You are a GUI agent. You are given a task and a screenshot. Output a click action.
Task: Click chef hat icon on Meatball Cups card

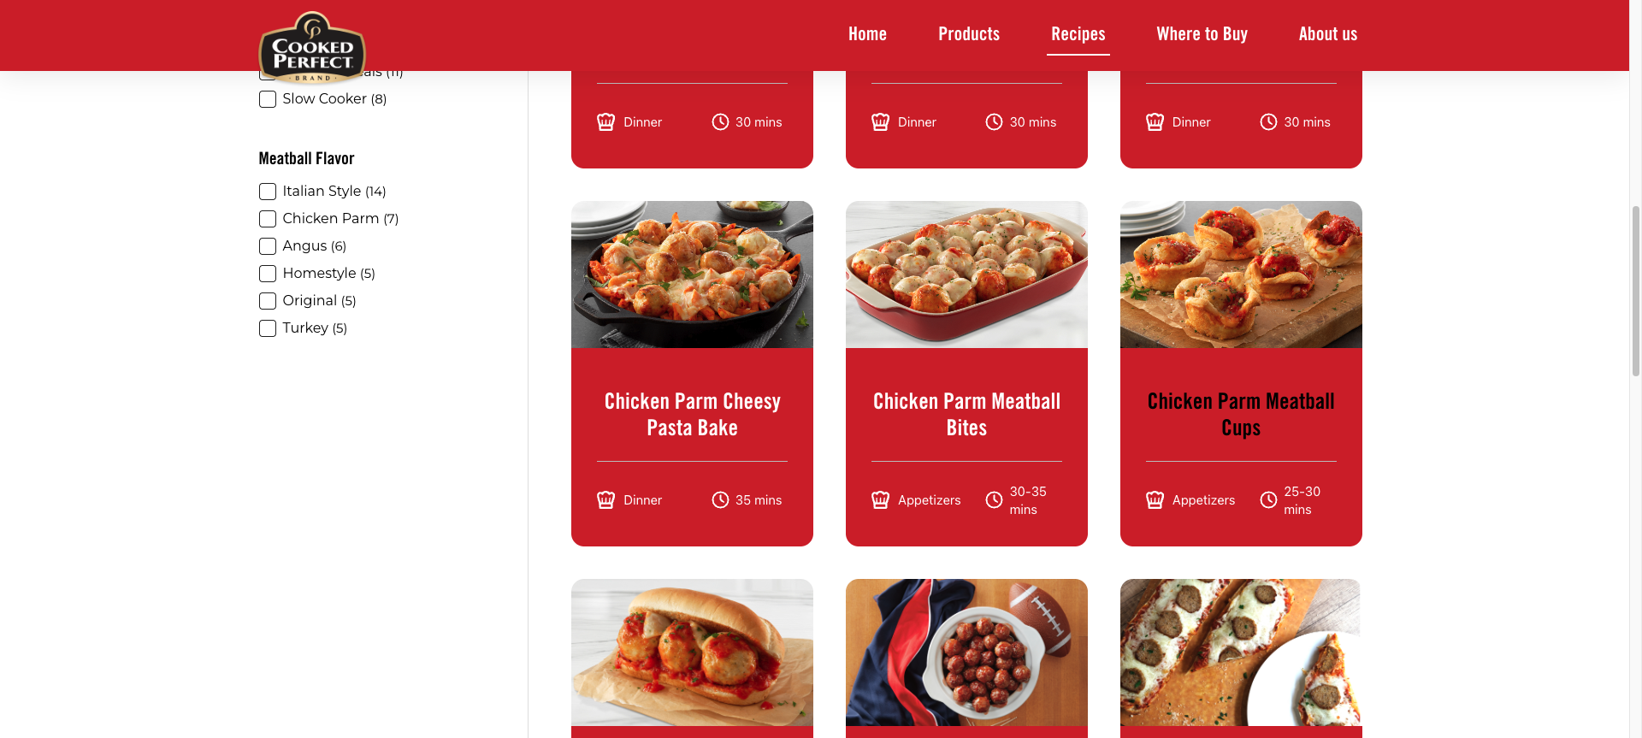pos(1155,500)
